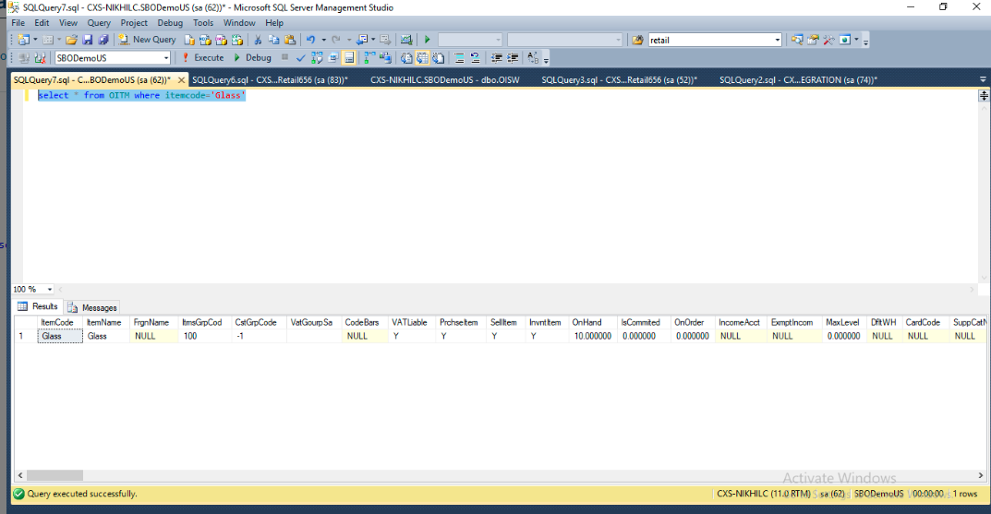This screenshot has height=514, width=991.
Task: Open the document tab list dropdown arrow
Action: 983,79
